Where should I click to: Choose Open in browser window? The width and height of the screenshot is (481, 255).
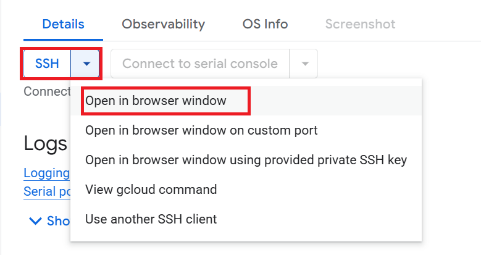(156, 101)
